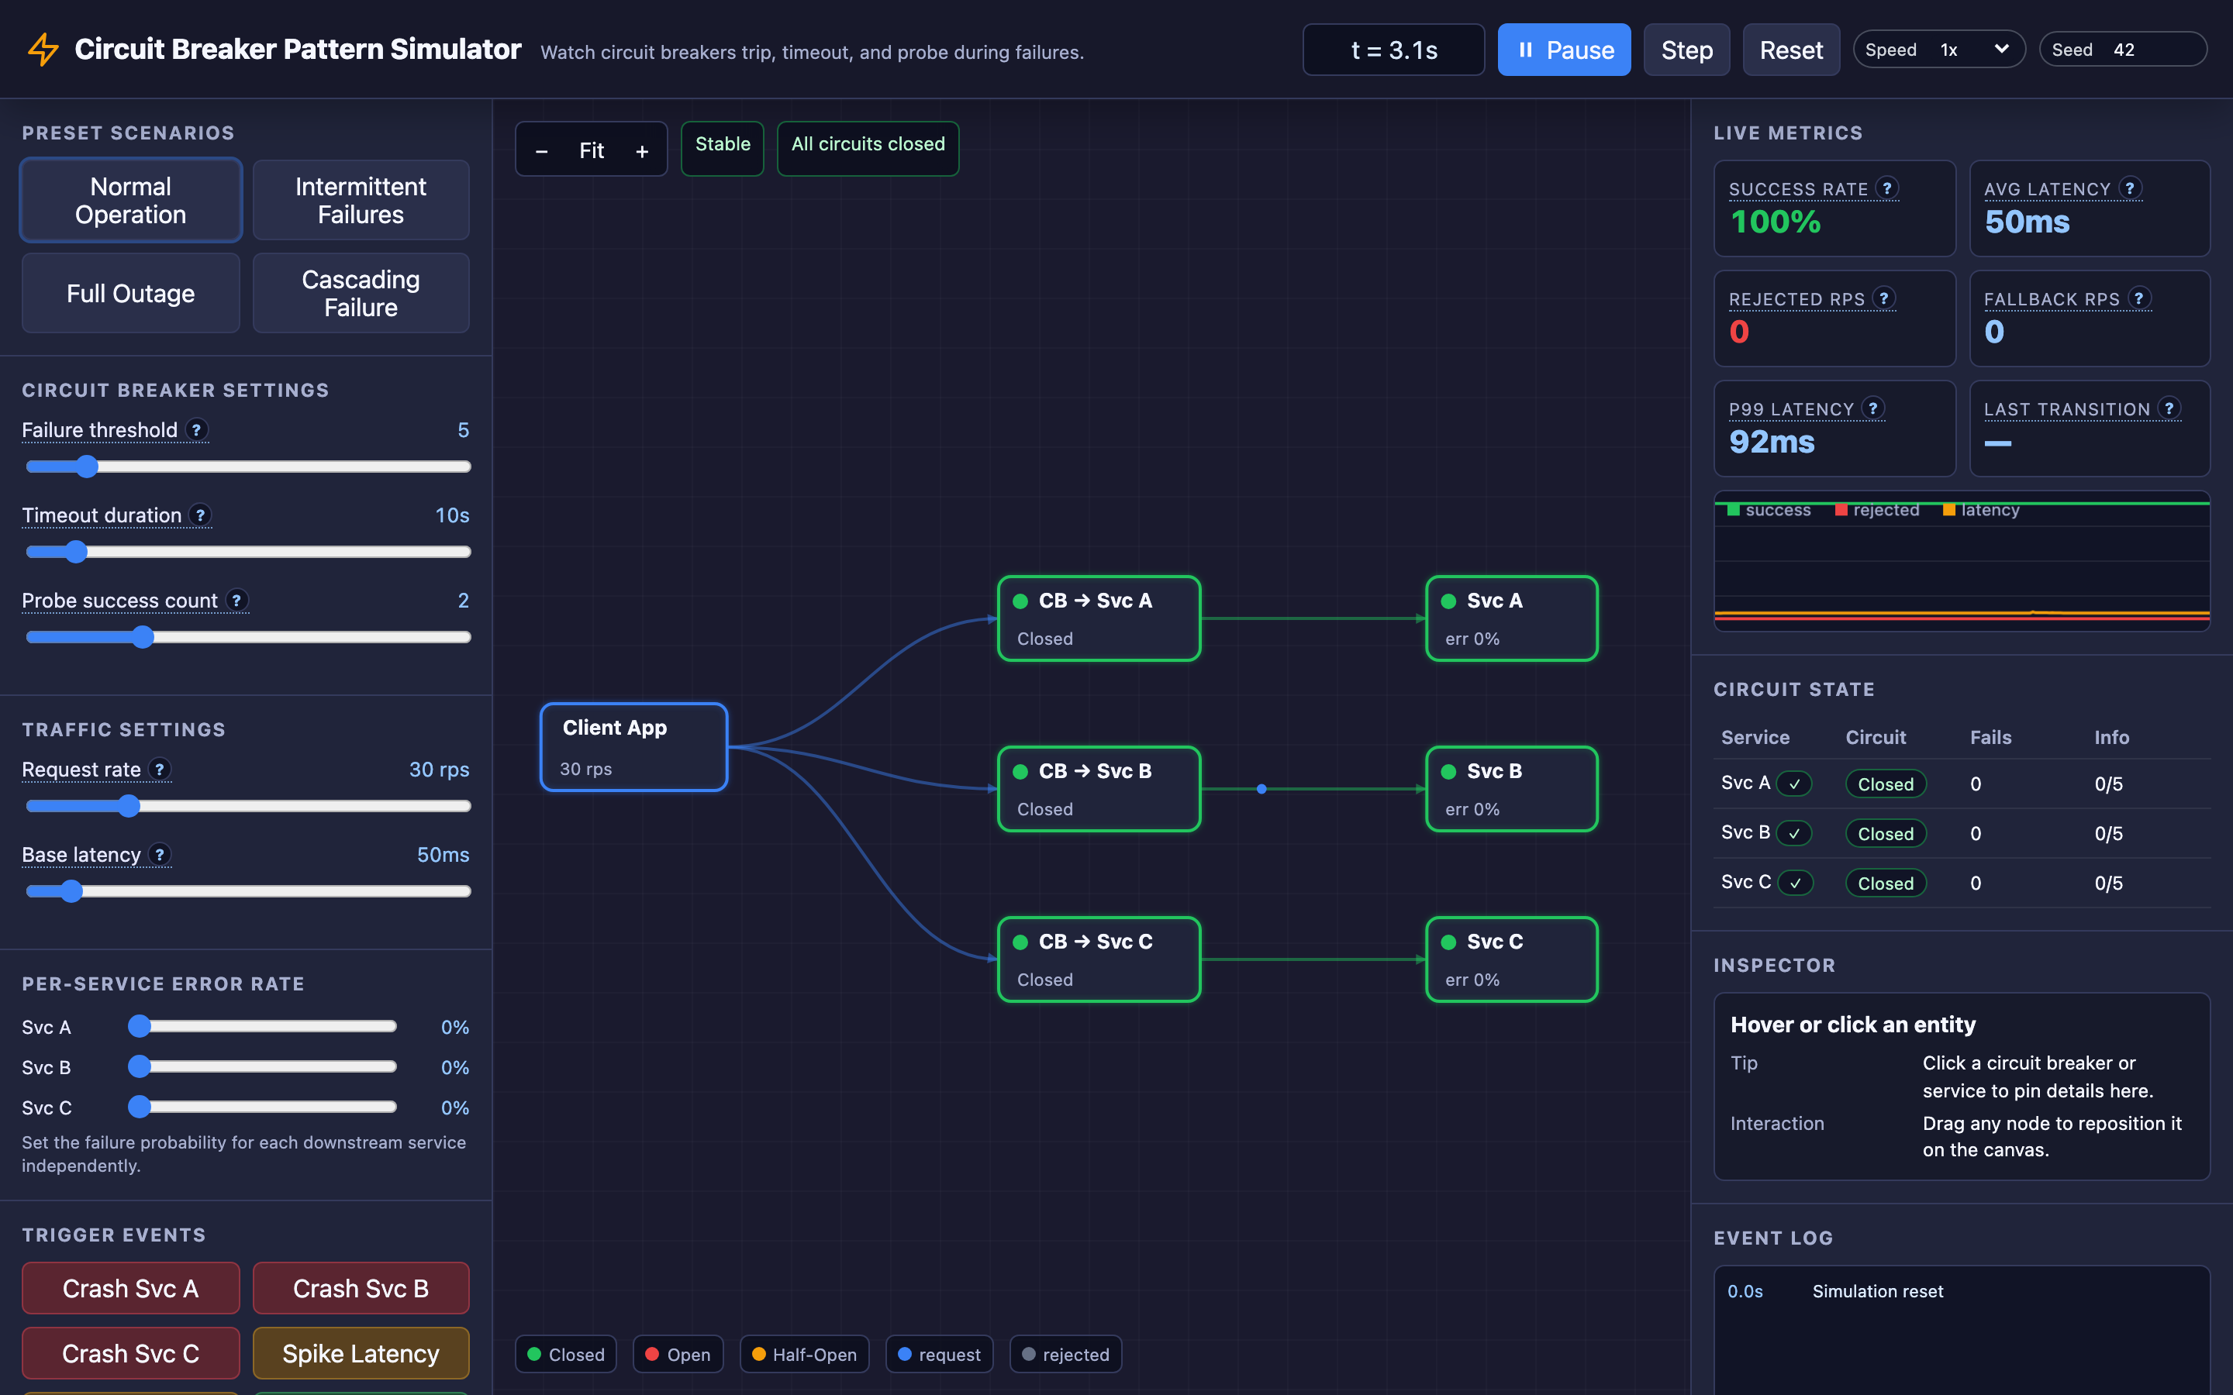Click the lightning bolt app logo
The width and height of the screenshot is (2233, 1395).
tap(43, 50)
